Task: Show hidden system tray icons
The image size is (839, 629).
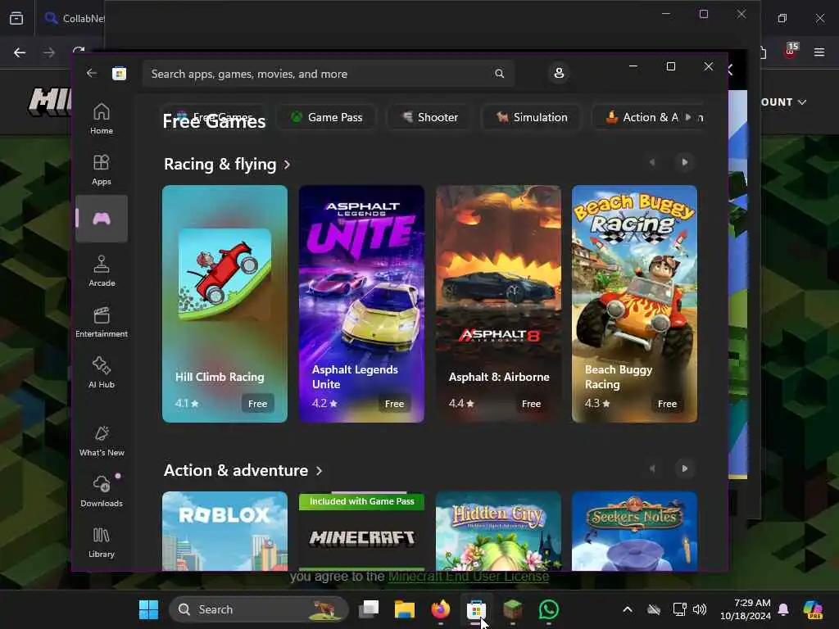Action: tap(627, 609)
